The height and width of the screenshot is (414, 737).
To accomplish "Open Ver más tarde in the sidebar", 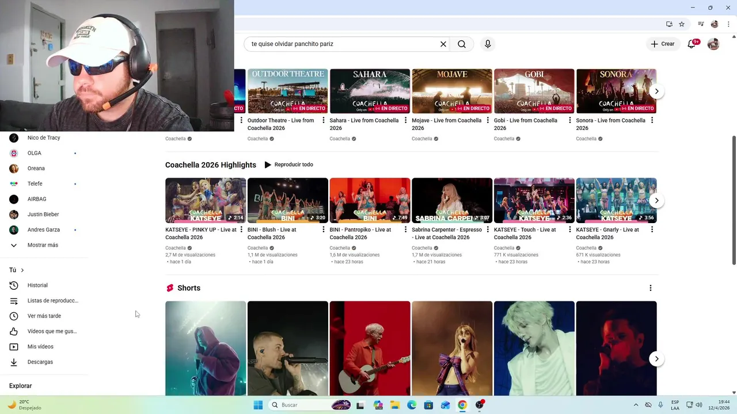I will [44, 316].
